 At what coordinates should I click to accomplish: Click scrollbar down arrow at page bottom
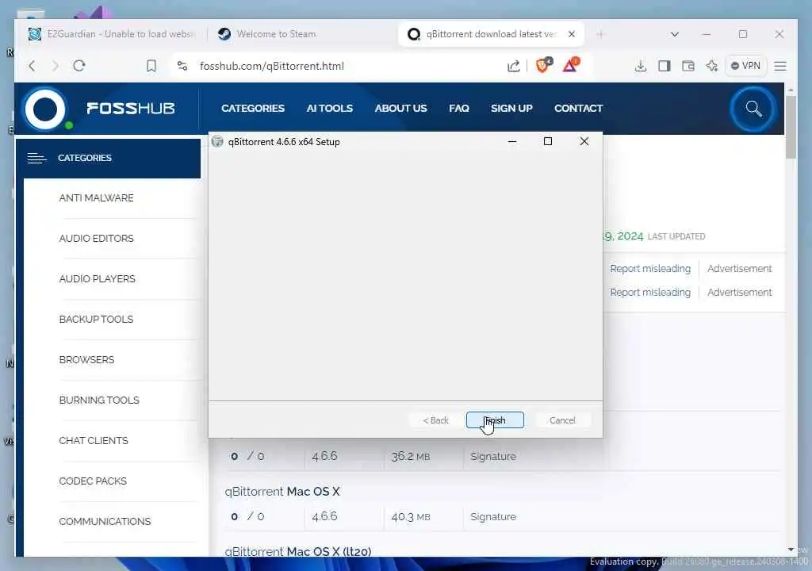click(791, 550)
